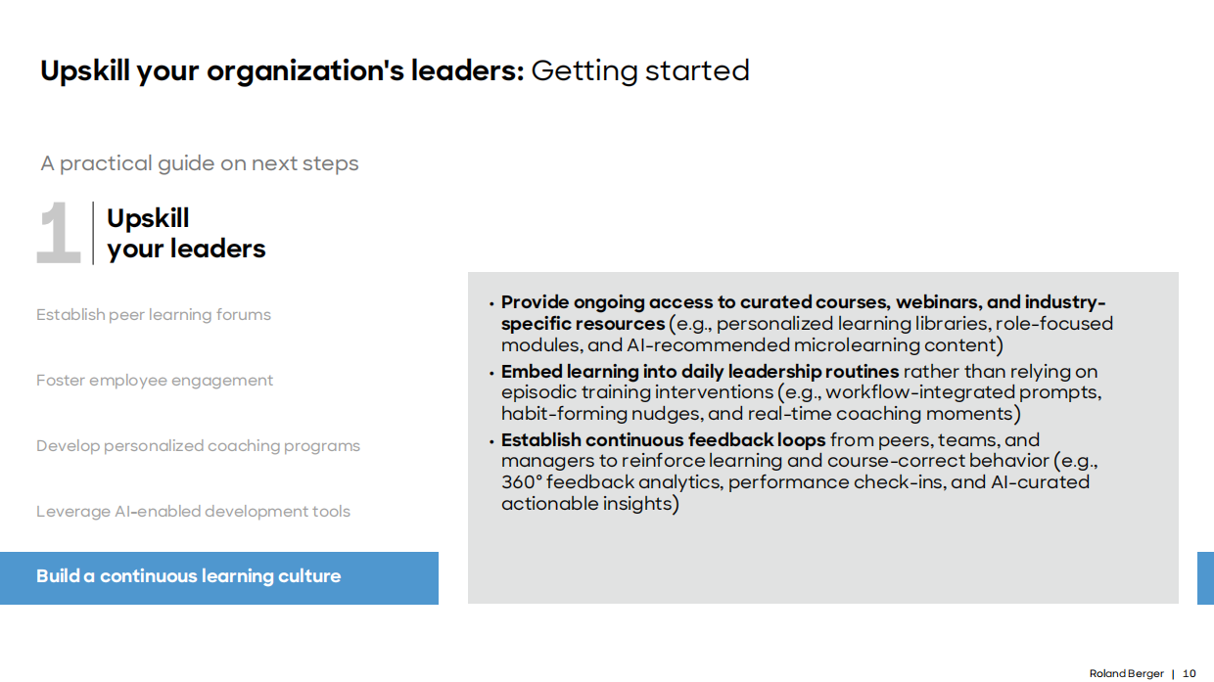Click the highlighted "Build a continuous learning culture" tab
Image resolution: width=1214 pixels, height=682 pixels.
coord(189,576)
